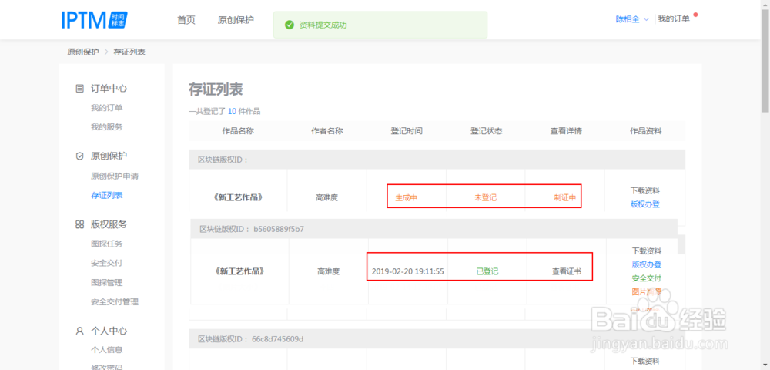
Task: Select 我的订单 in the sidebar
Action: tap(106, 108)
